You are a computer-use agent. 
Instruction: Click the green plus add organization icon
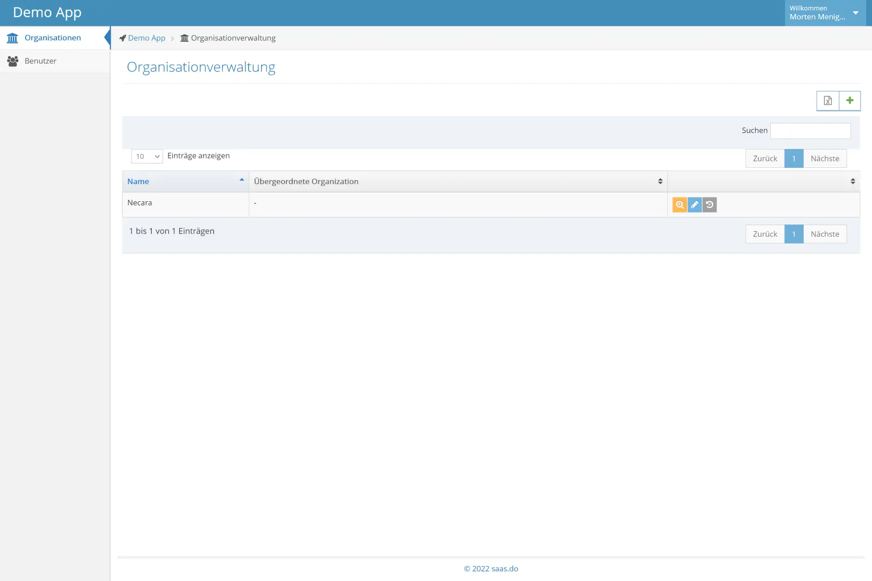coord(850,101)
